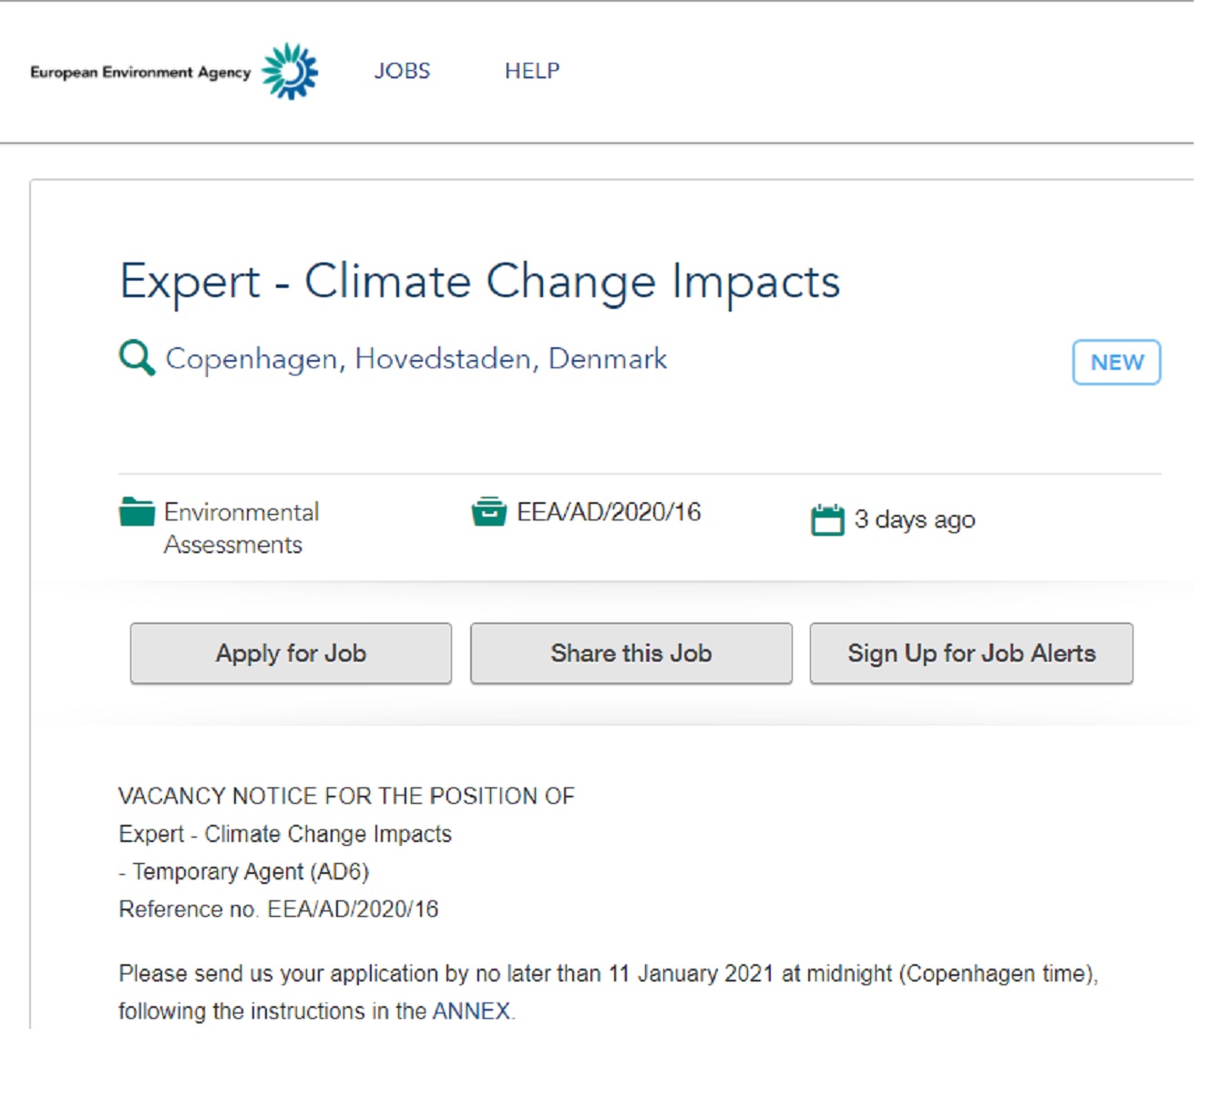Click the Environmental Assessments category text
The image size is (1230, 1100).
(241, 528)
